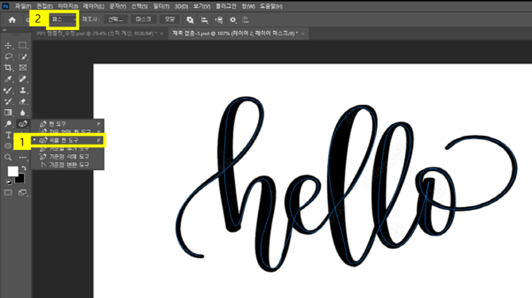Select the Move tool
532x298 pixels.
(8, 45)
